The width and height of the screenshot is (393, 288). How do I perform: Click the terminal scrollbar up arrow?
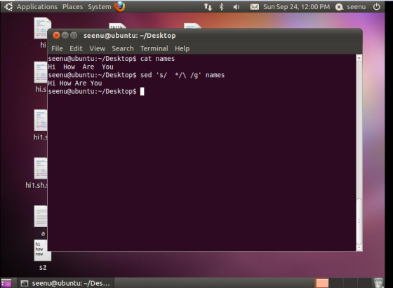tap(359, 58)
